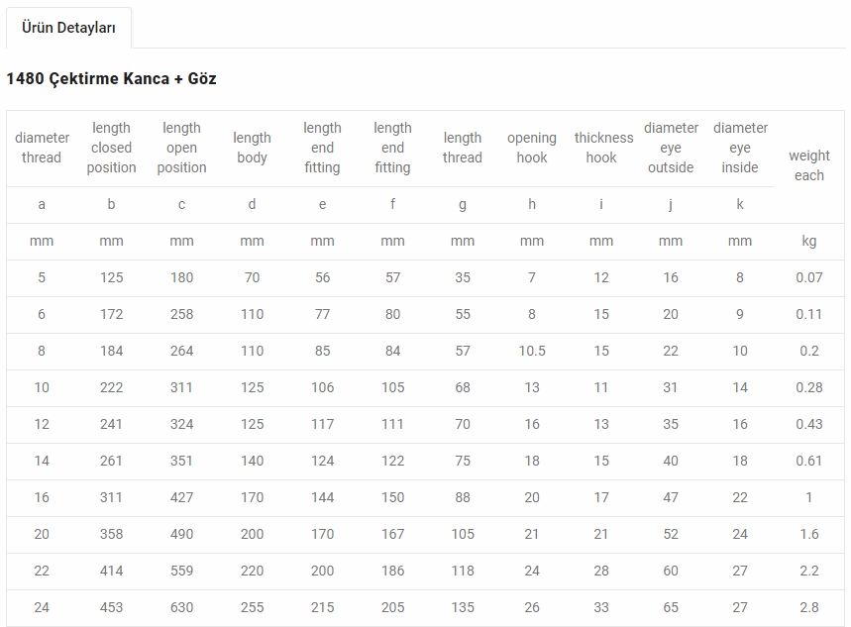Select the diameter eye outside header
Screen dimensions: 851x627
tap(671, 148)
